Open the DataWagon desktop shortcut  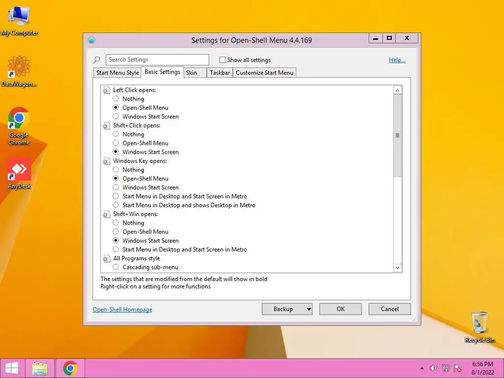(x=19, y=71)
